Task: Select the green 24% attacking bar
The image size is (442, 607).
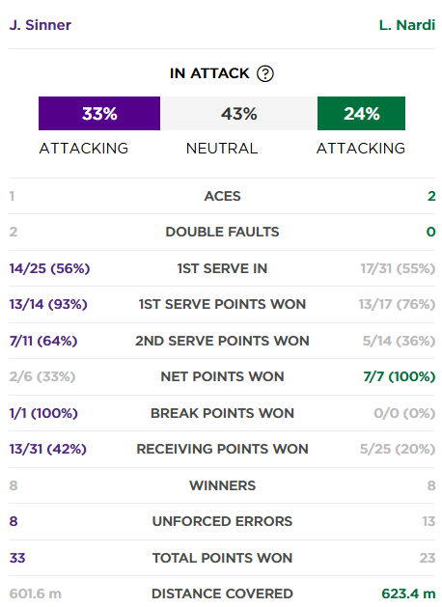Action: [x=361, y=114]
